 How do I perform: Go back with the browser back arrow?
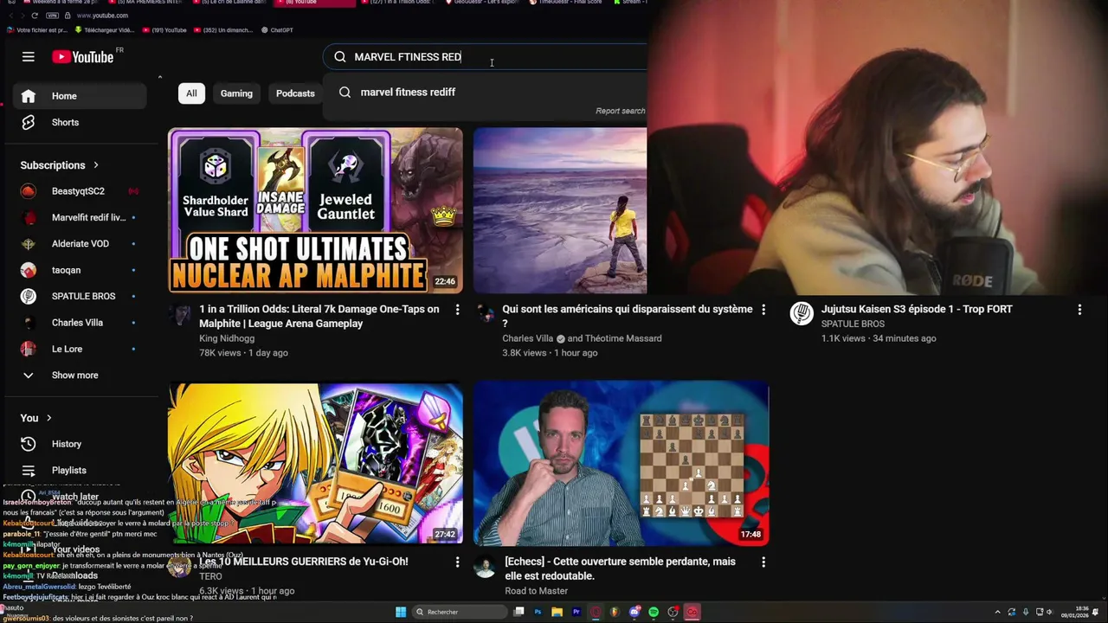10,16
